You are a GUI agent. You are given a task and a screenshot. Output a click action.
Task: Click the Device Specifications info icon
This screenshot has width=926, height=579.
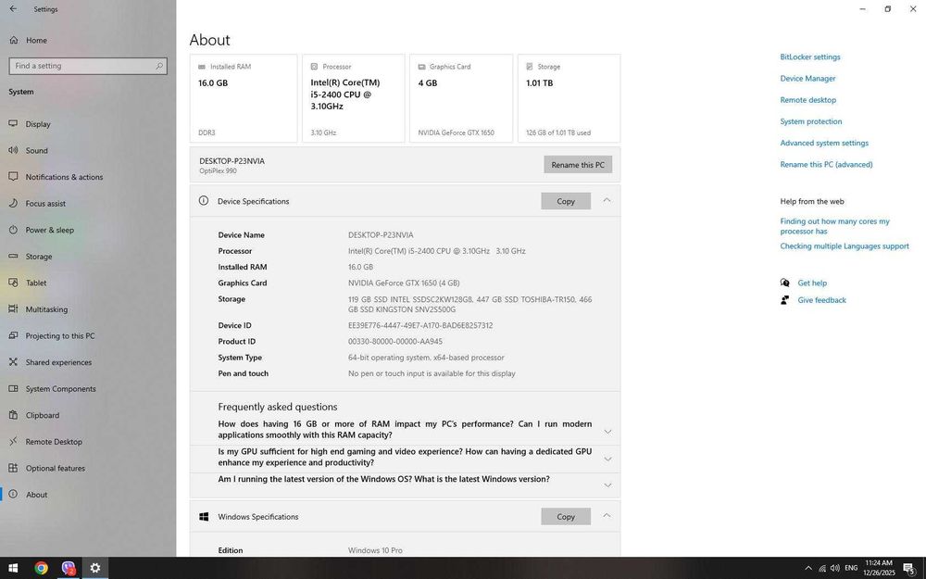(204, 201)
